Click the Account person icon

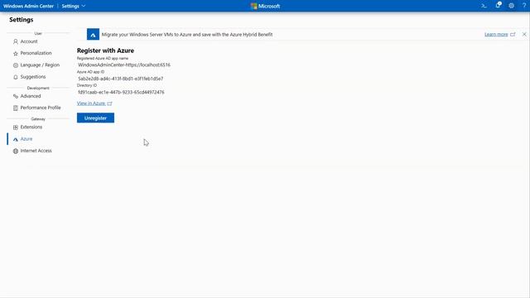[x=16, y=41]
